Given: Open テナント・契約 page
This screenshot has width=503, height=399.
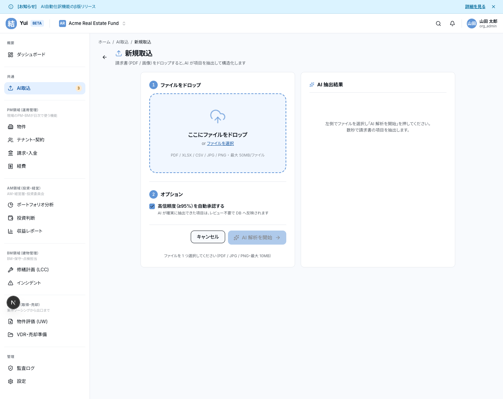Looking at the screenshot, I should pyautogui.click(x=45, y=140).
